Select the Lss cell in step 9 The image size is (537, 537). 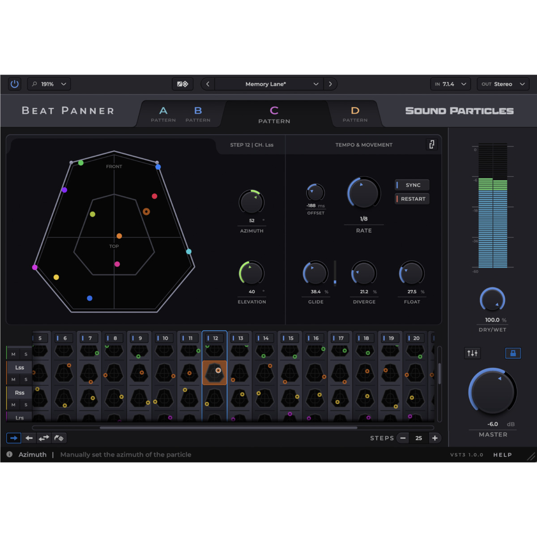pos(139,372)
